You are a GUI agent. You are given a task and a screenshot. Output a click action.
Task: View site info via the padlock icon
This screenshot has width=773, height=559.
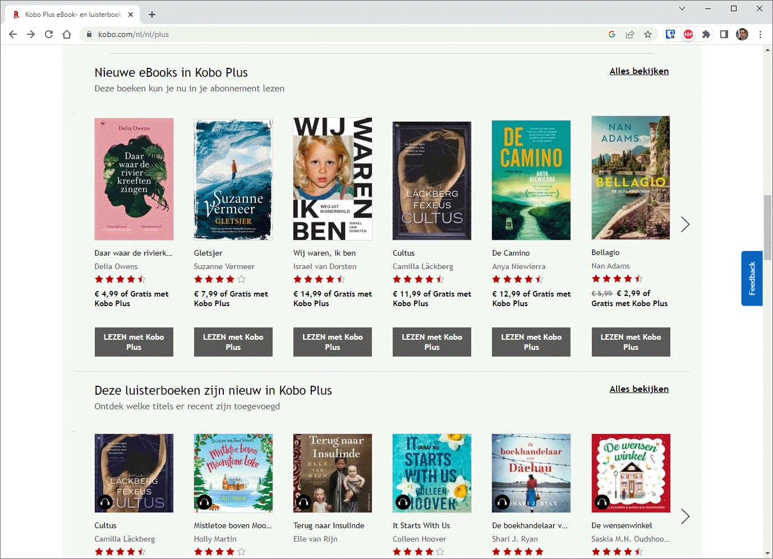coord(89,34)
